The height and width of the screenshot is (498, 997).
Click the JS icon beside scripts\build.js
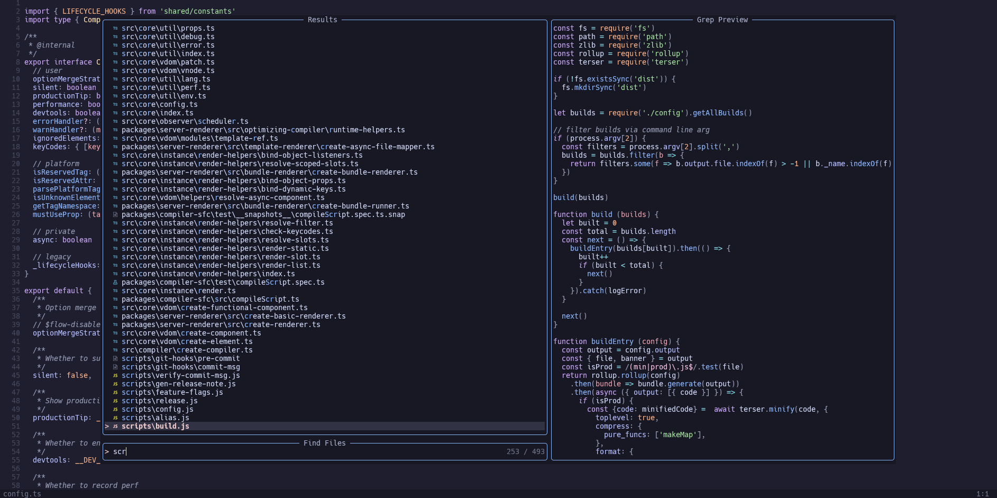(115, 426)
